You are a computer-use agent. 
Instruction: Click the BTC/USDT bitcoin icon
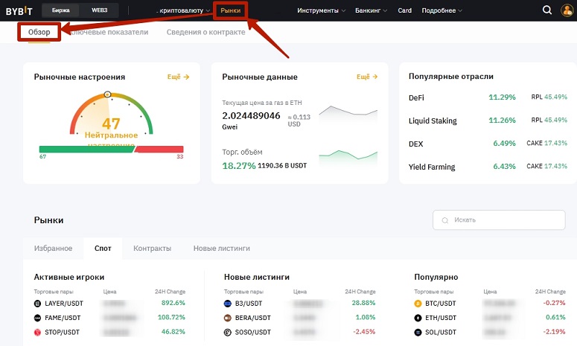pos(418,304)
